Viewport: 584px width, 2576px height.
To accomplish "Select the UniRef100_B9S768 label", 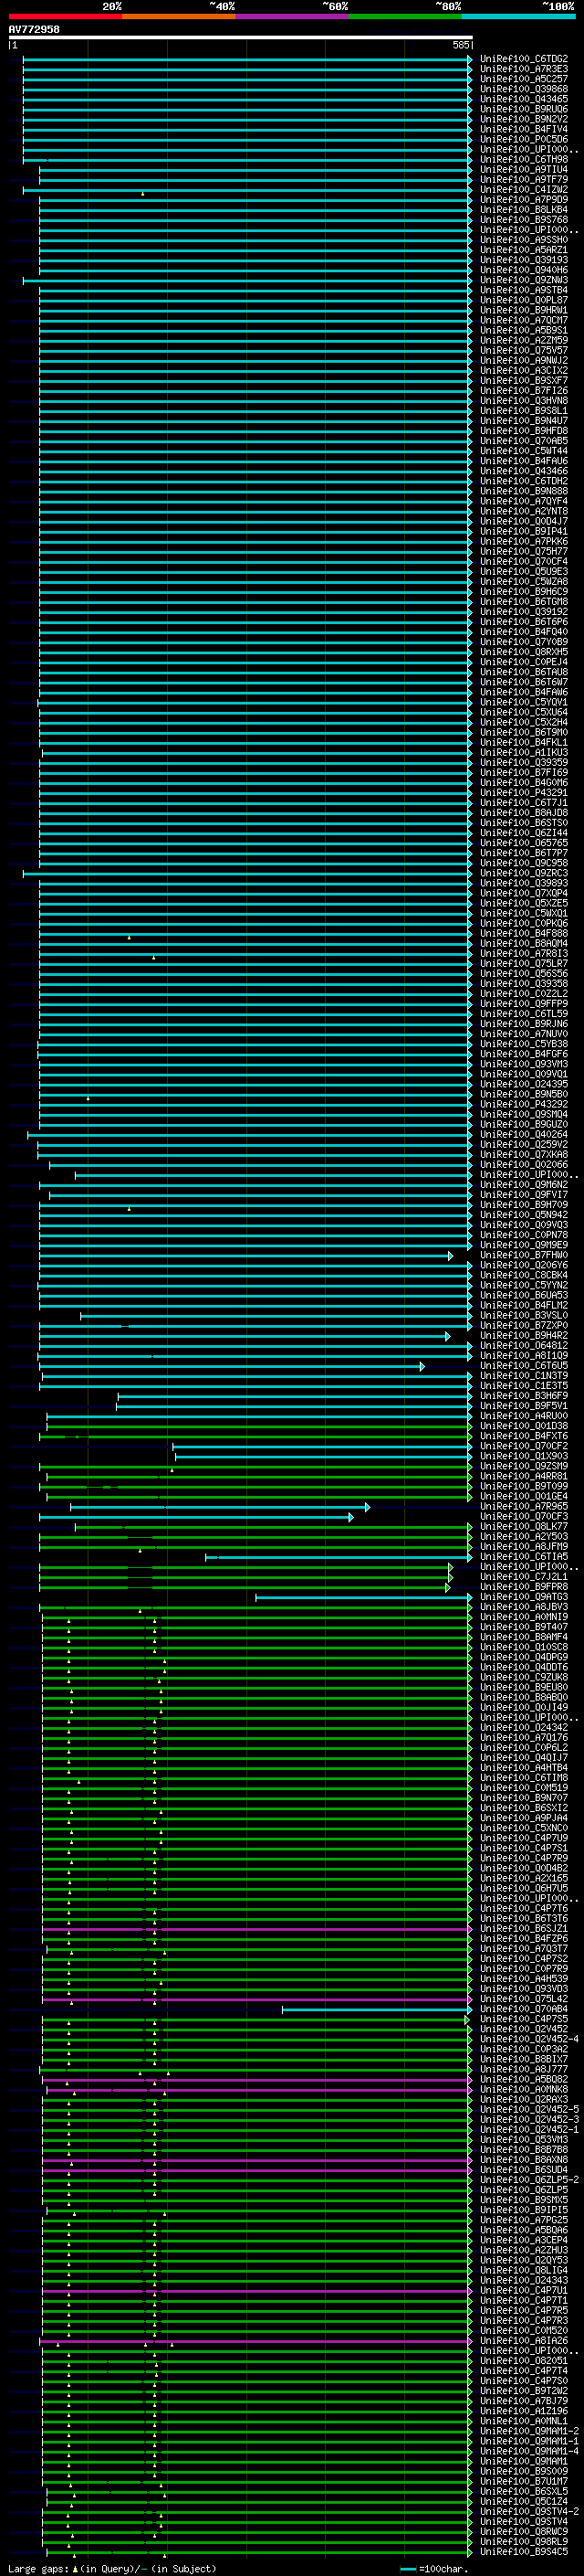I will [x=523, y=219].
